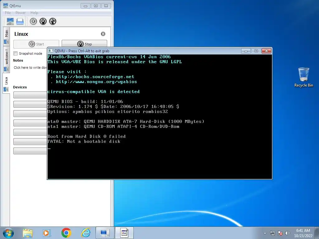Image resolution: width=319 pixels, height=239 pixels.
Task: Click the Action Center flag icon
Action: [280, 233]
